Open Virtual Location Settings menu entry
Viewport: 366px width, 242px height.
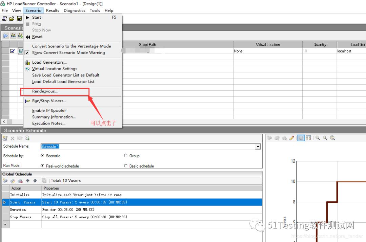coord(73,69)
